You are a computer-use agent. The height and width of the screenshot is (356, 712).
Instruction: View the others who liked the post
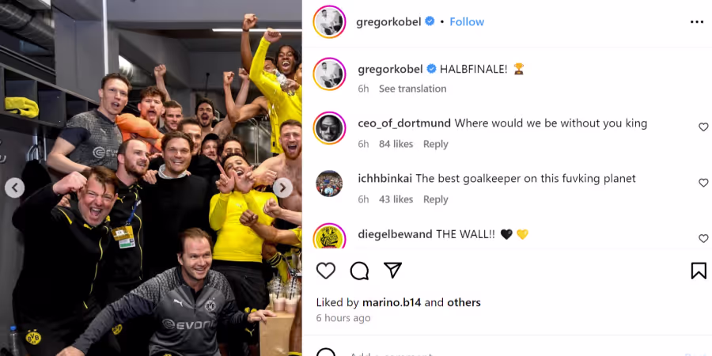tap(464, 302)
